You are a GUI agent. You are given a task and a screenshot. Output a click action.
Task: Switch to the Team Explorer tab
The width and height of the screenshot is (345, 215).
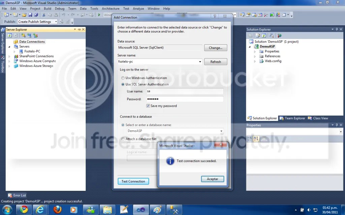(292, 118)
